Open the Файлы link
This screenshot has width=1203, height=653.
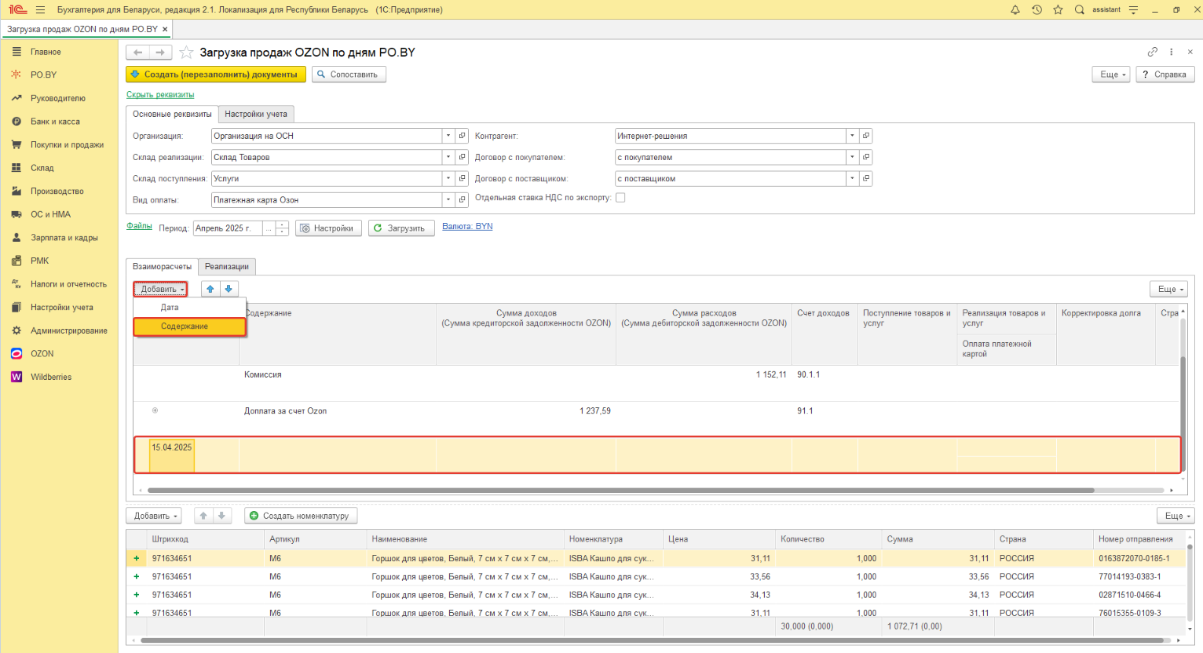[139, 226]
